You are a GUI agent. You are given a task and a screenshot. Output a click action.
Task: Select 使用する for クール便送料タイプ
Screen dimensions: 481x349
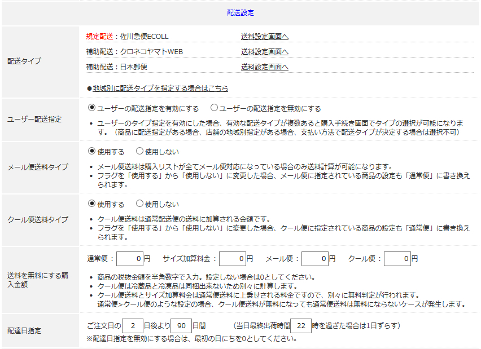point(91,203)
